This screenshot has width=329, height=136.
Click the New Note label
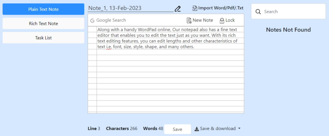(203, 20)
